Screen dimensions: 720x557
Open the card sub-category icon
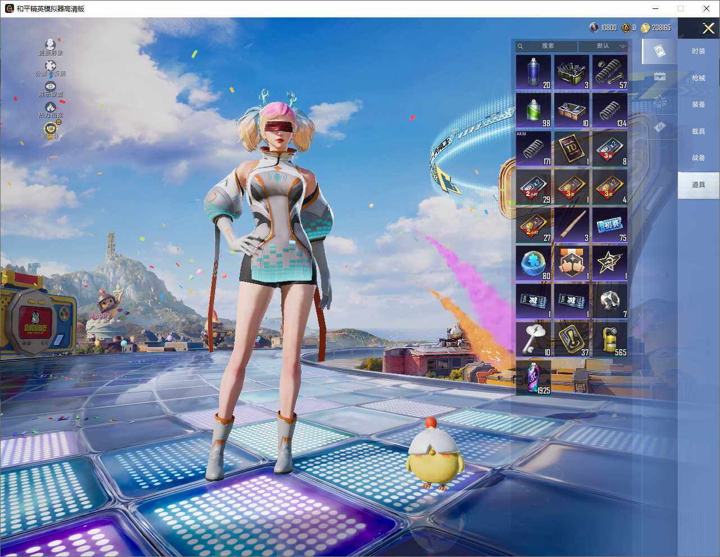[659, 51]
